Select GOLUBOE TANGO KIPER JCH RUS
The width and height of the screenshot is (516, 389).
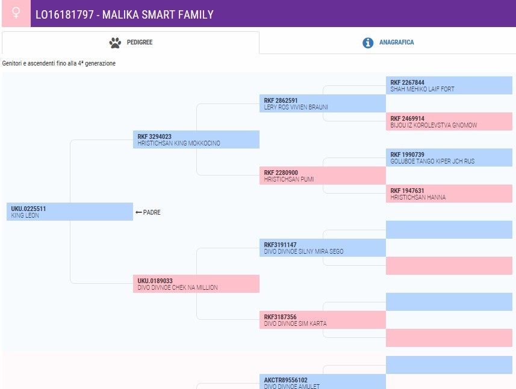[x=449, y=158]
